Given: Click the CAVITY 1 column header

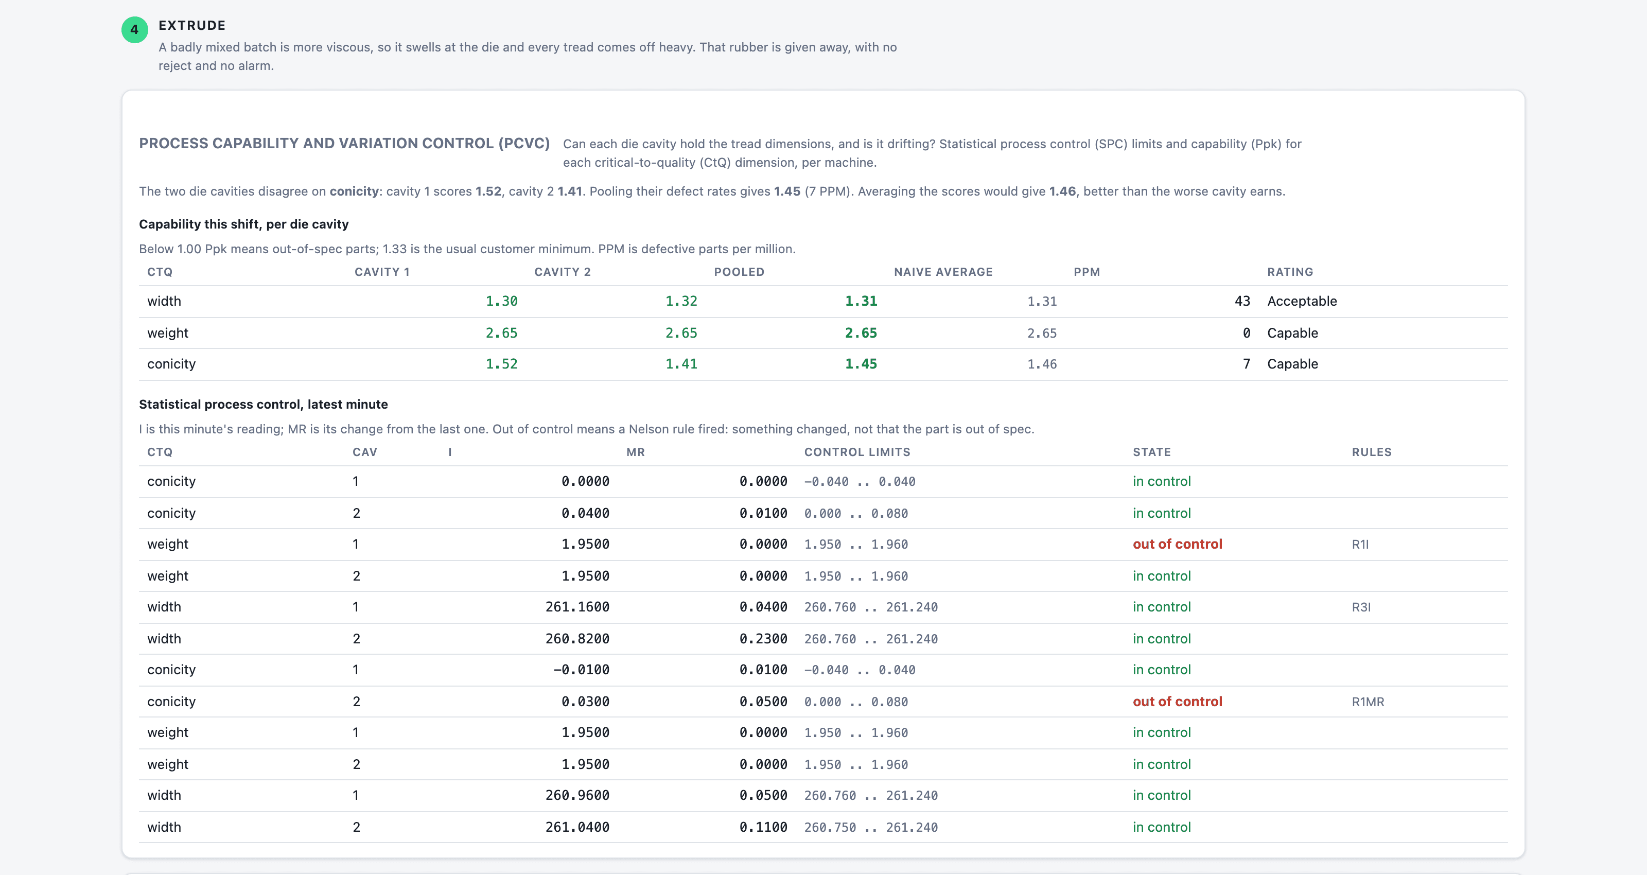Looking at the screenshot, I should point(382,272).
